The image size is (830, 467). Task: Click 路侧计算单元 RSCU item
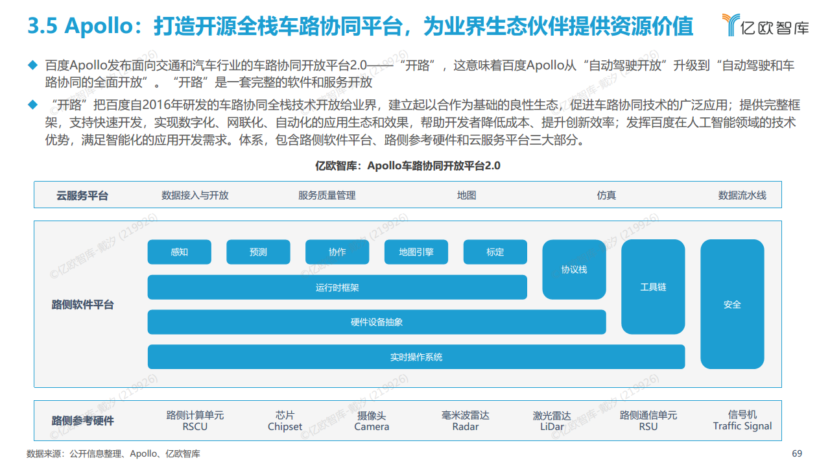pos(195,420)
